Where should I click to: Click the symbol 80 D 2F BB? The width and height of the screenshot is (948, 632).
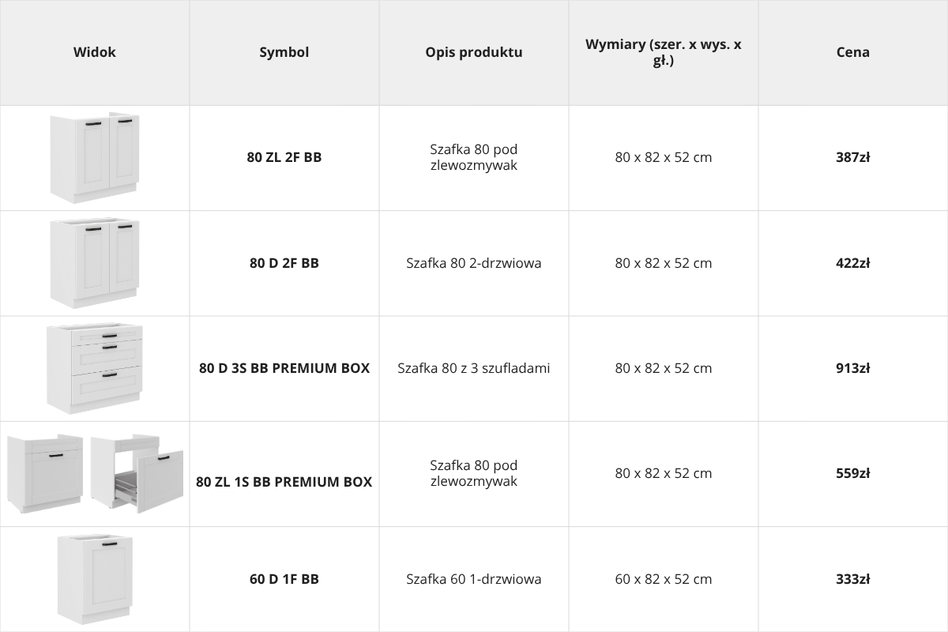[x=284, y=263]
